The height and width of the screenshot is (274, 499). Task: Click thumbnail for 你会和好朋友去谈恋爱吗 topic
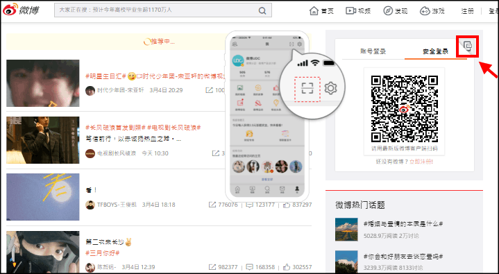coord(346,262)
